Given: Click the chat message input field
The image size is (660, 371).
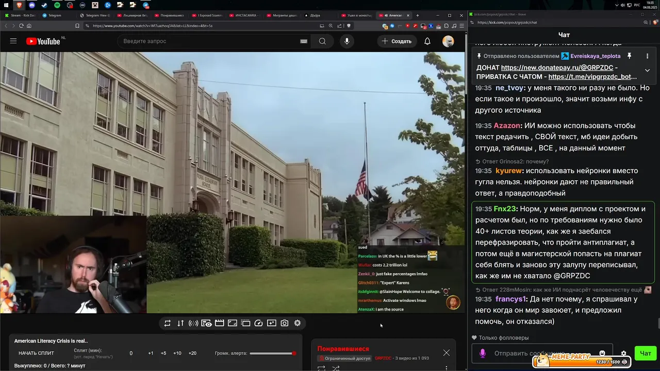Looking at the screenshot, I should pyautogui.click(x=541, y=353).
